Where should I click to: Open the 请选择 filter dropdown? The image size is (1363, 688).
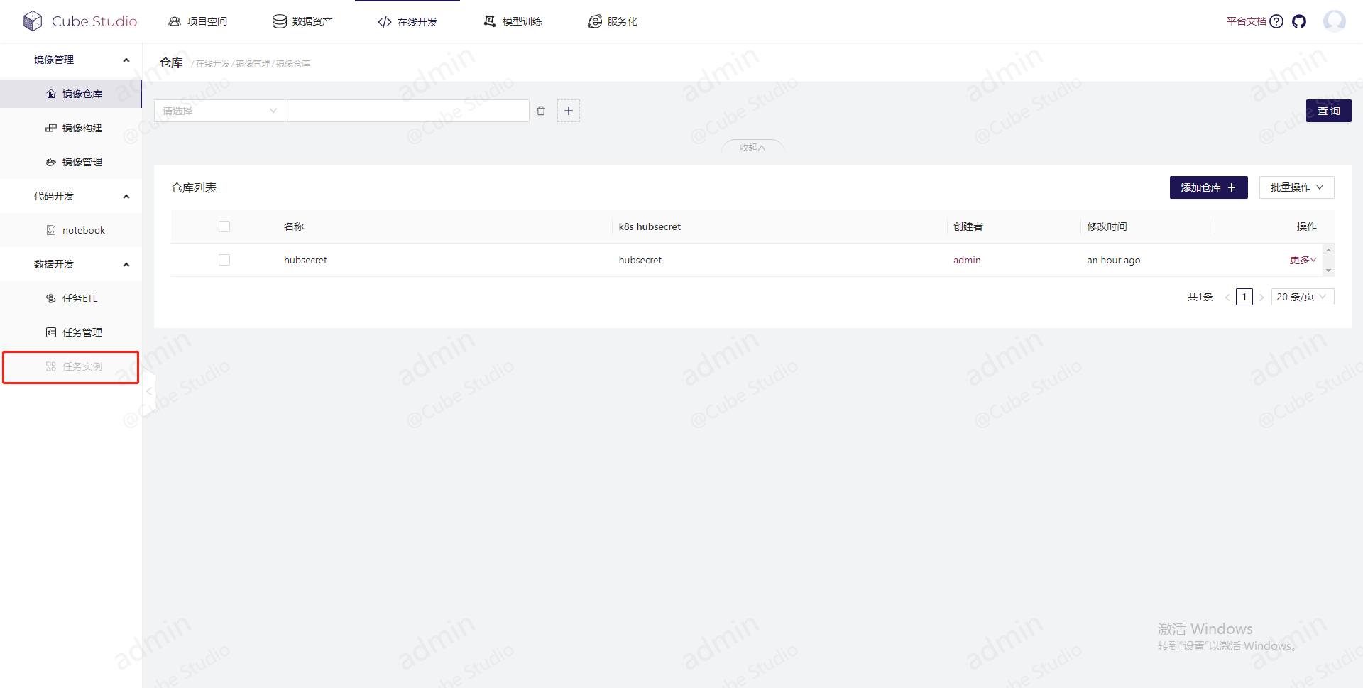click(x=219, y=111)
